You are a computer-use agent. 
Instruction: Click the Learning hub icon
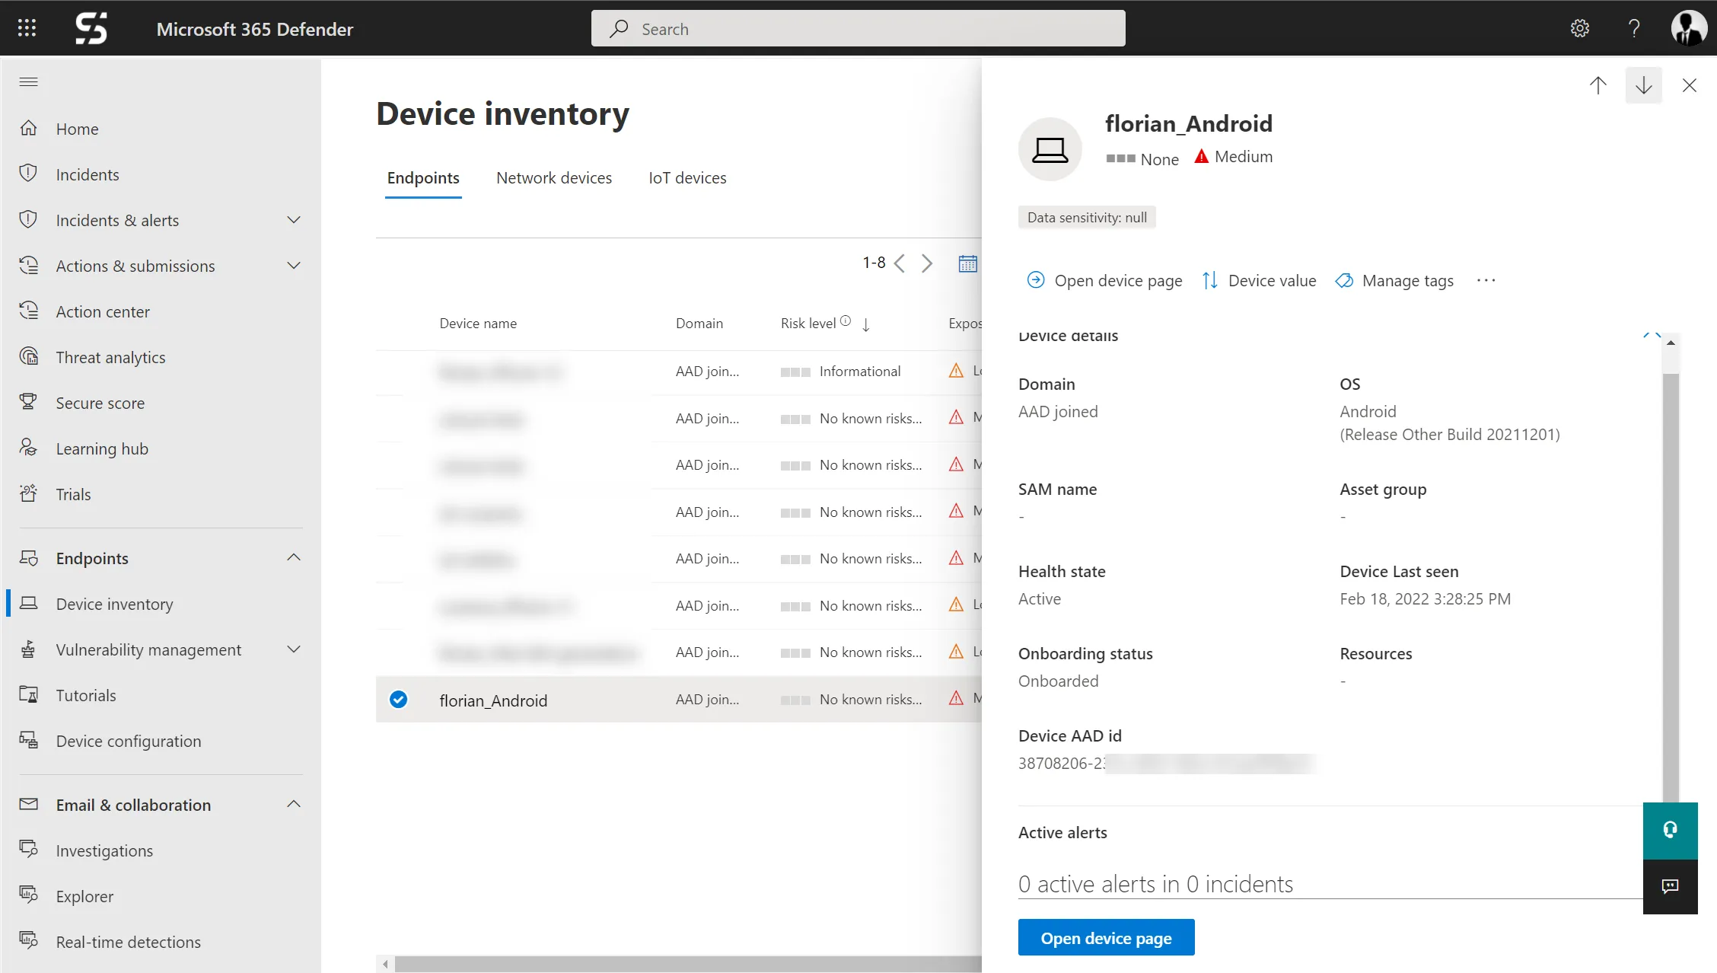[x=28, y=448]
